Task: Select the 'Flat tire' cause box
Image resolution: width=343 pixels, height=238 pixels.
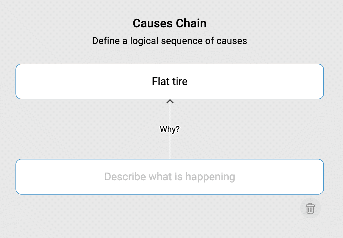Action: tap(89, 82)
